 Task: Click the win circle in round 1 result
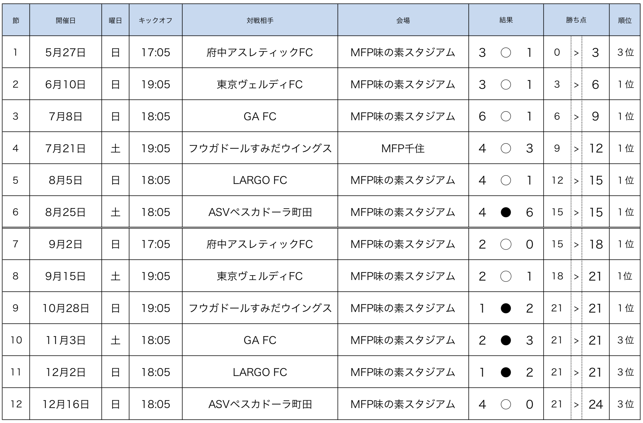click(x=506, y=53)
